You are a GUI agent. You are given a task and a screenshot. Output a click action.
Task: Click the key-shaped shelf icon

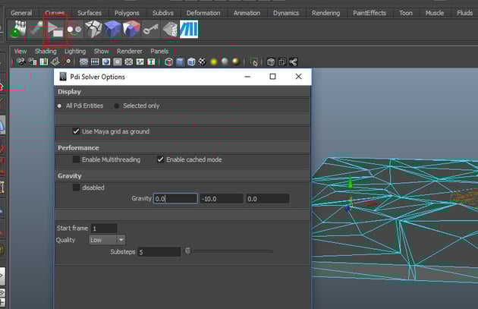click(x=151, y=30)
